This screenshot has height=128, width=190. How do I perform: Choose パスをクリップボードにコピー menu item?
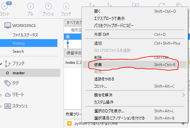[x=135, y=25]
